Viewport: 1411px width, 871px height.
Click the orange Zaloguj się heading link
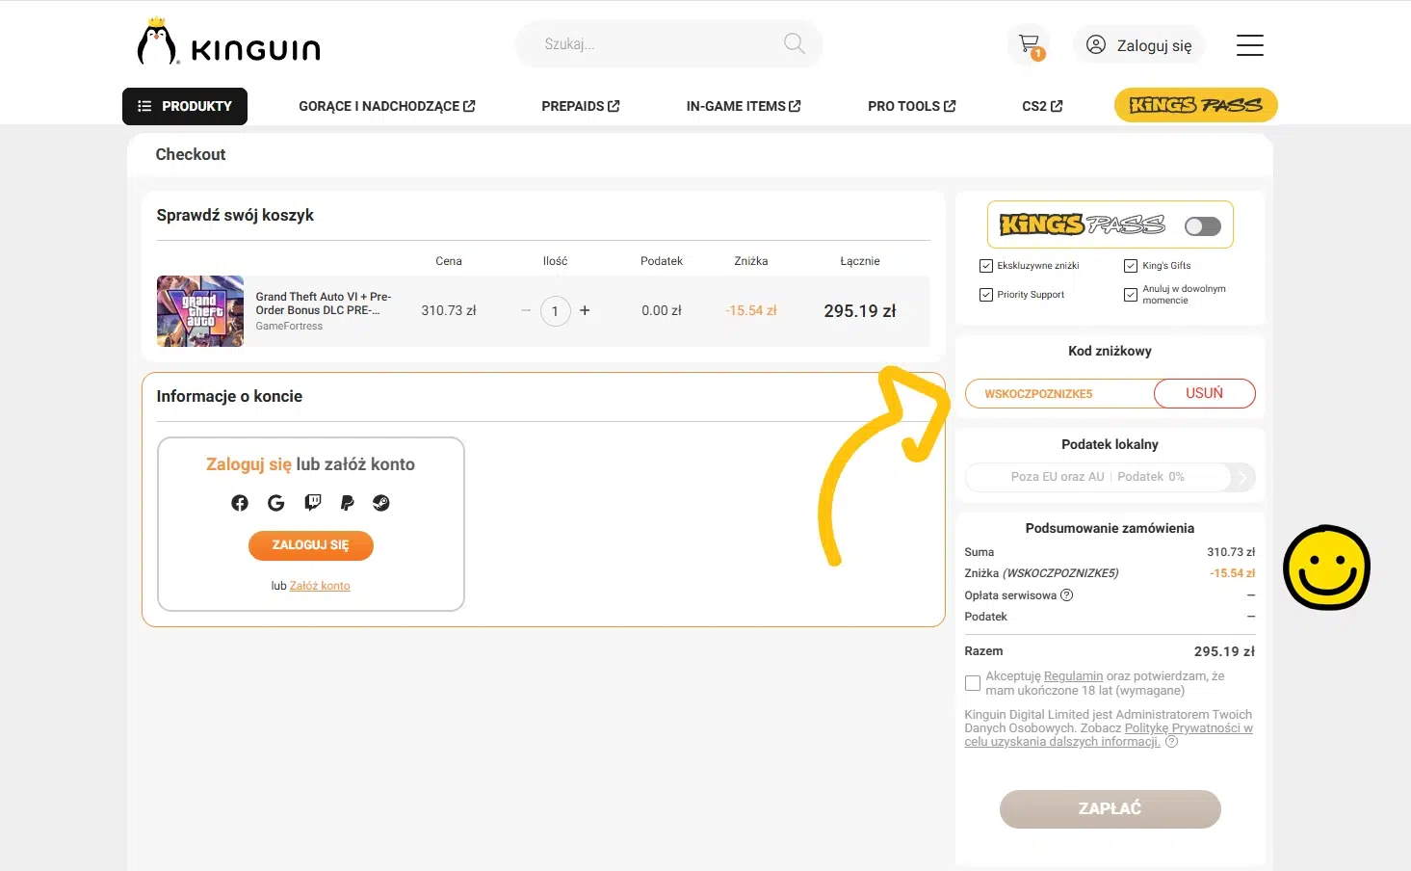(x=248, y=464)
